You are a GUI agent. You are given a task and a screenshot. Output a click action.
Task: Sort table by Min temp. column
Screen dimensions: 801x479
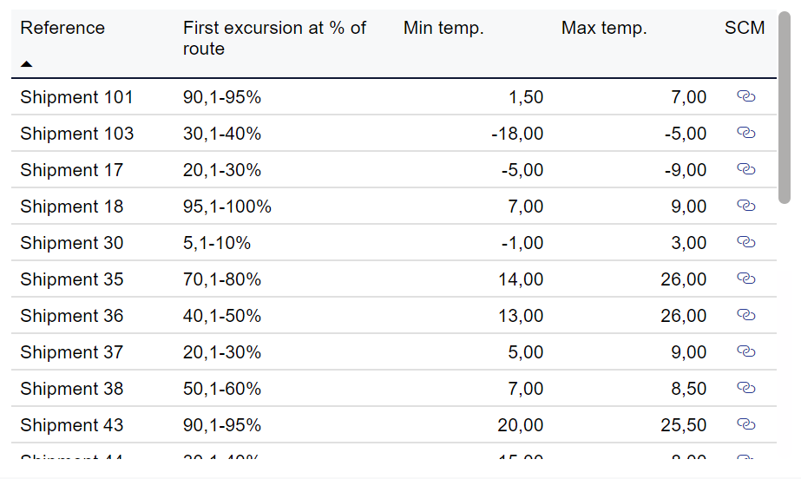click(443, 28)
